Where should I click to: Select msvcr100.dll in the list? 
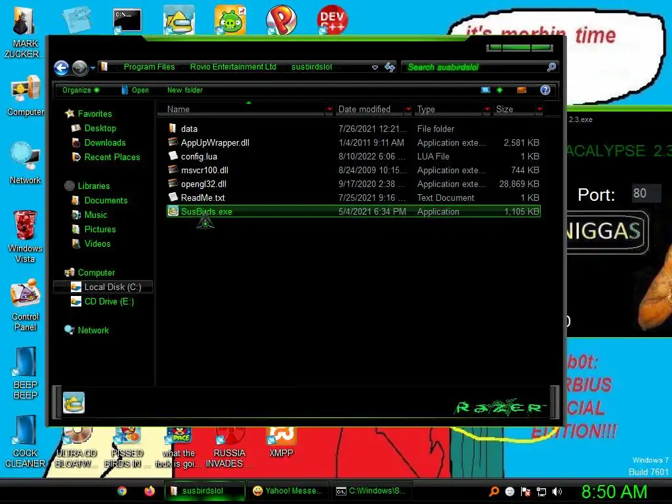click(x=353, y=170)
